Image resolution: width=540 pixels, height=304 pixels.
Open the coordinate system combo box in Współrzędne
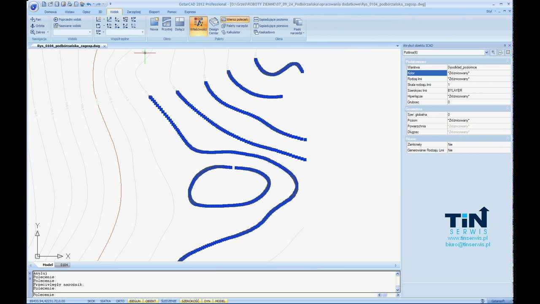click(125, 32)
